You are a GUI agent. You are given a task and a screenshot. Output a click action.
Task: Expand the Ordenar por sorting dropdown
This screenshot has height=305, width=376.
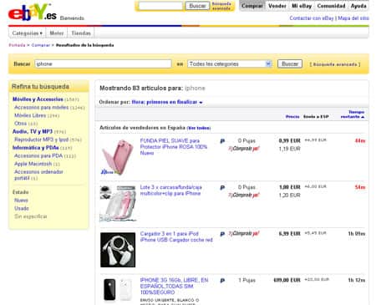[x=167, y=102]
